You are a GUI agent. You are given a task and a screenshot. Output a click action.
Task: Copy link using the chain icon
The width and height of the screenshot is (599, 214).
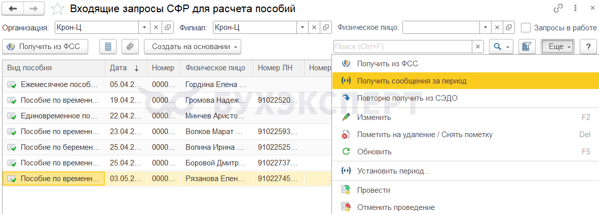click(558, 9)
